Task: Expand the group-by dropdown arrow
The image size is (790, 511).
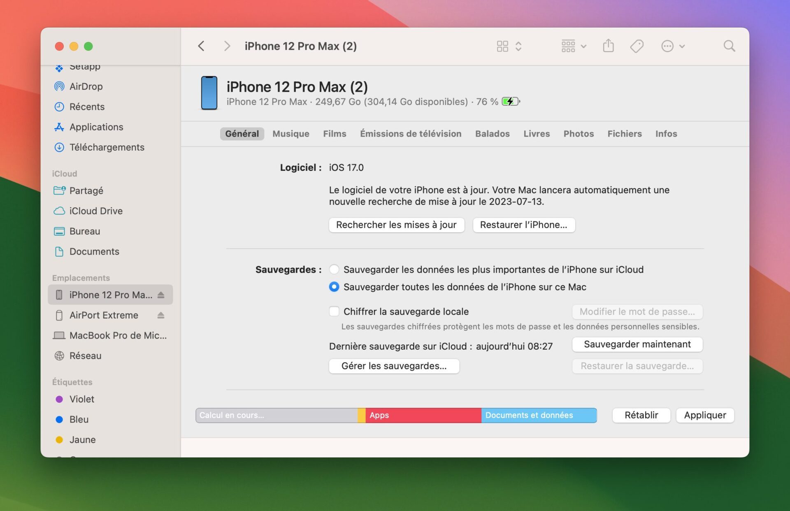Action: tap(583, 46)
